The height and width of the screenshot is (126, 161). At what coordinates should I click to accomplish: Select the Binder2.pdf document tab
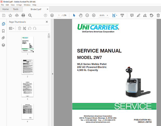[x=36, y=9]
